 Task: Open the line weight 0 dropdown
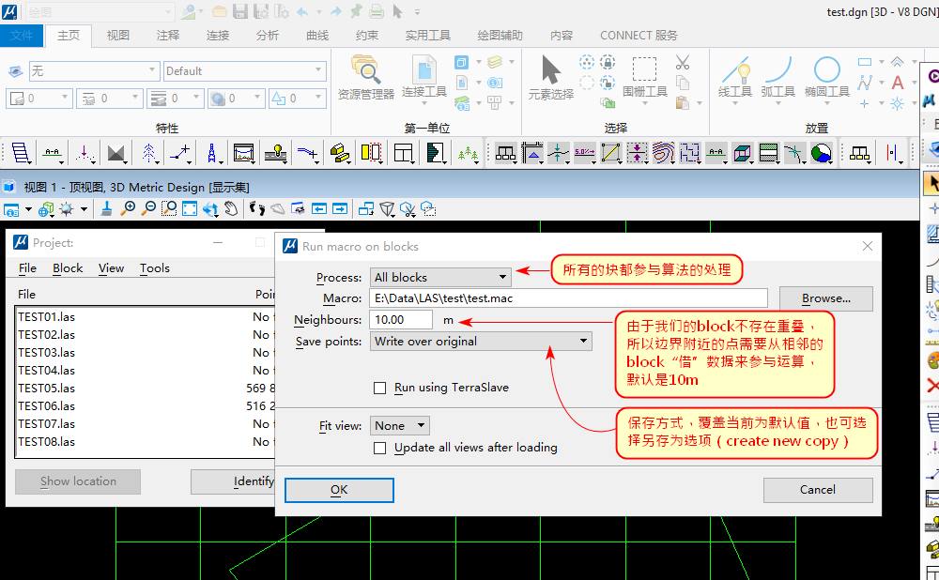[x=175, y=99]
